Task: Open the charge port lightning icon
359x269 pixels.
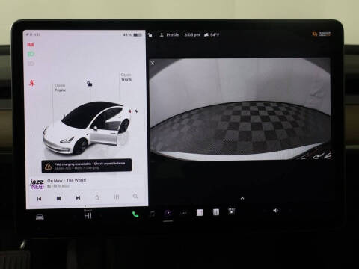Action: pos(136,111)
